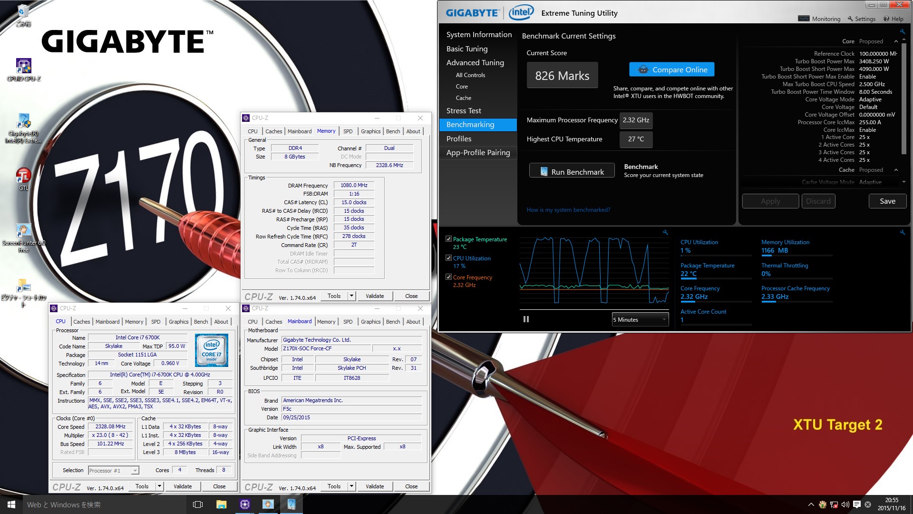Open Task View on the taskbar

(x=198, y=504)
